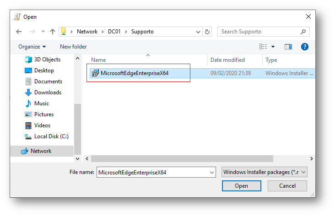
Task: Go back with the left arrow
Action: [x=19, y=32]
